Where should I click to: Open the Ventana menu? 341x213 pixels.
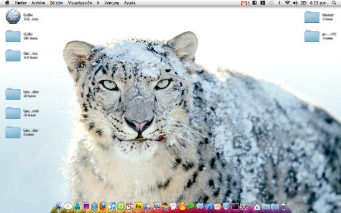click(x=112, y=3)
